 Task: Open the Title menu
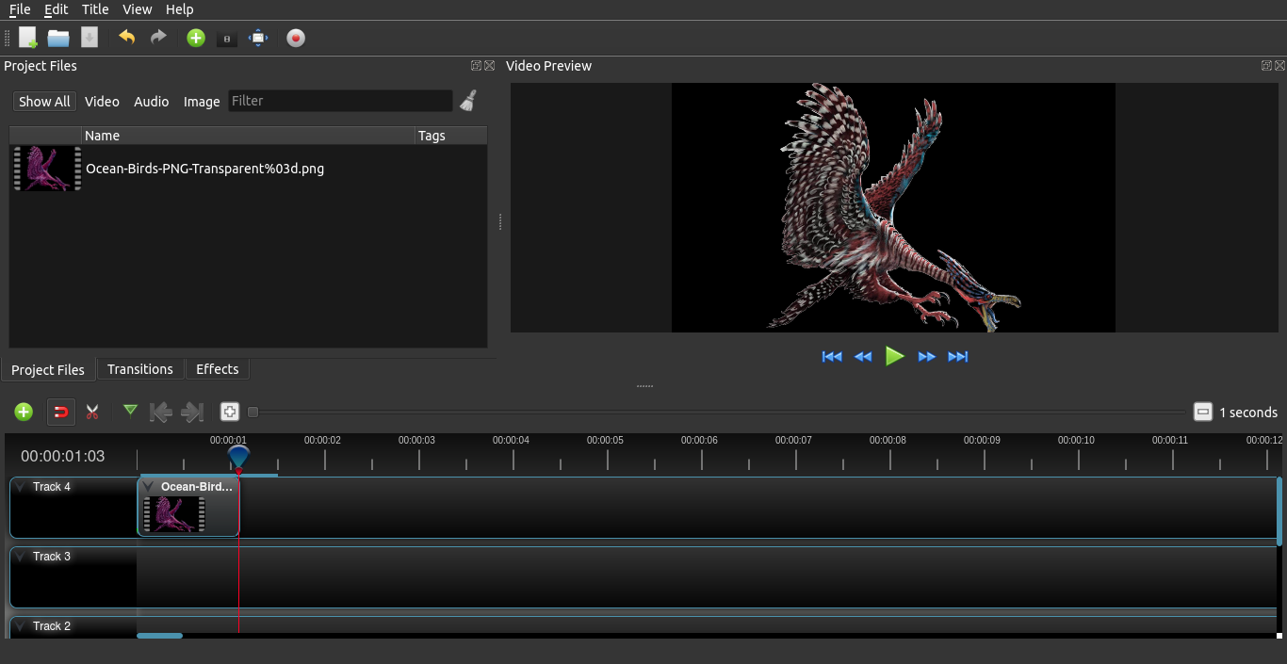click(x=95, y=9)
